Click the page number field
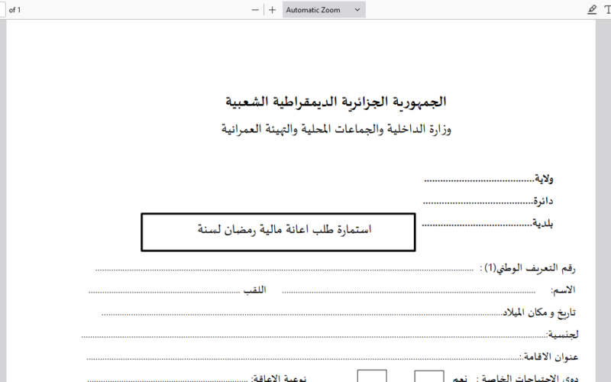611x382 pixels. click(x=3, y=10)
